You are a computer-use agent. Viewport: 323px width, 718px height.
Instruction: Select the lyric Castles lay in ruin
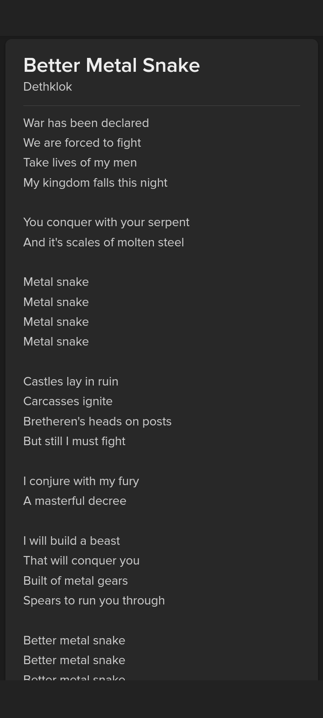tap(71, 381)
